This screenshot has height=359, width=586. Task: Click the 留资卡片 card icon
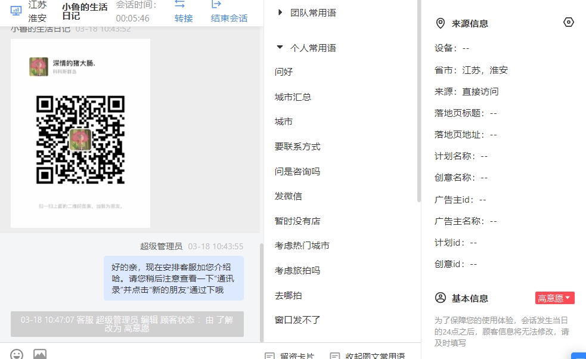[269, 355]
